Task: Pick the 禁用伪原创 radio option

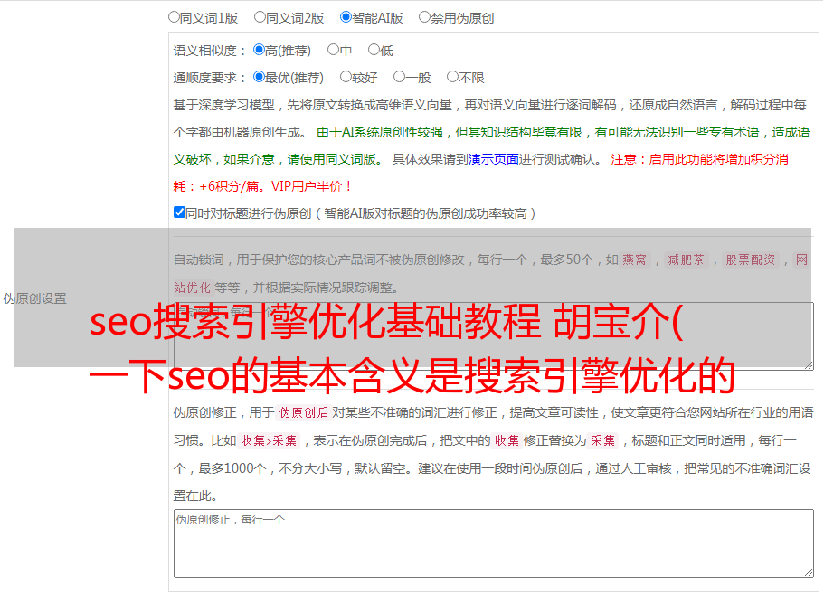Action: click(x=424, y=17)
